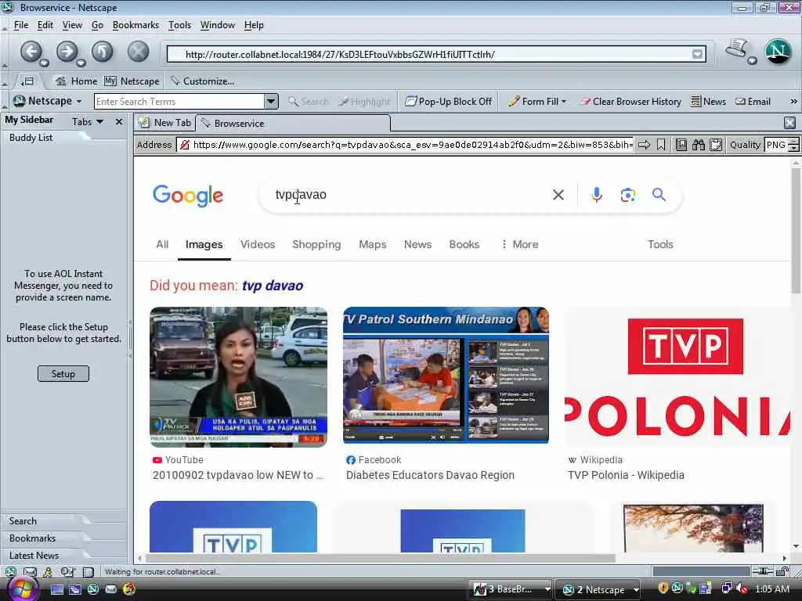The image size is (802, 601).
Task: Expand the URL bar history dropdown
Action: coord(697,54)
